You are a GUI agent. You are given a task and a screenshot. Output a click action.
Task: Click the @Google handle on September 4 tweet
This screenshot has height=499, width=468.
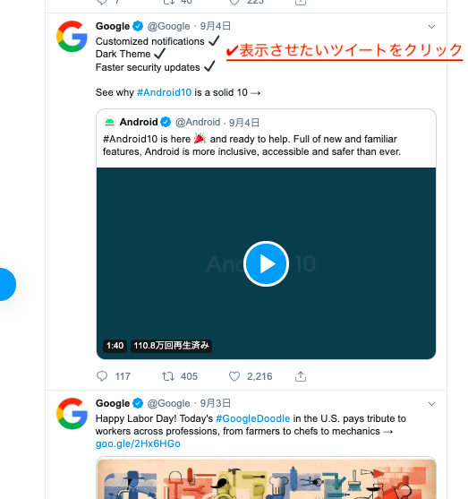(x=168, y=26)
